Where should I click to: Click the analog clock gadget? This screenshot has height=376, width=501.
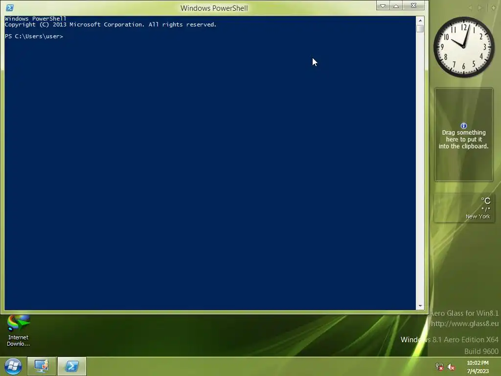click(464, 47)
